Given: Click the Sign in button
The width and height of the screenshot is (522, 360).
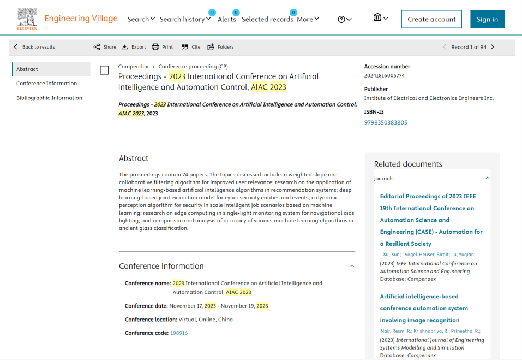Looking at the screenshot, I should click(x=487, y=19).
